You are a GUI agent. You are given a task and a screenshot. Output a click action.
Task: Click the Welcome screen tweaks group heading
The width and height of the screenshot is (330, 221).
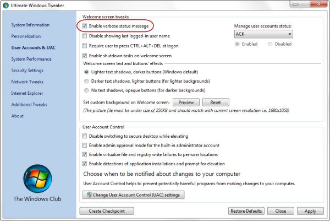tap(106, 17)
